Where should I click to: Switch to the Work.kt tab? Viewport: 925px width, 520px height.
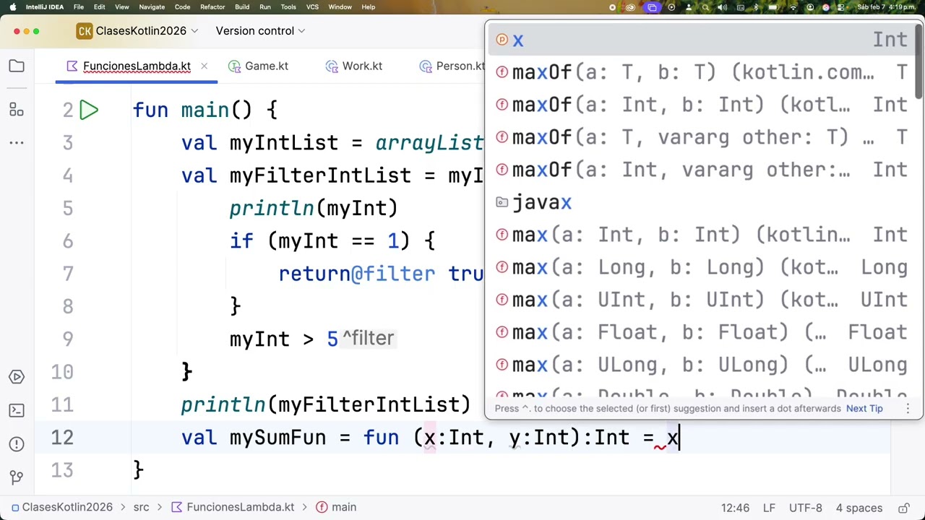(x=354, y=66)
